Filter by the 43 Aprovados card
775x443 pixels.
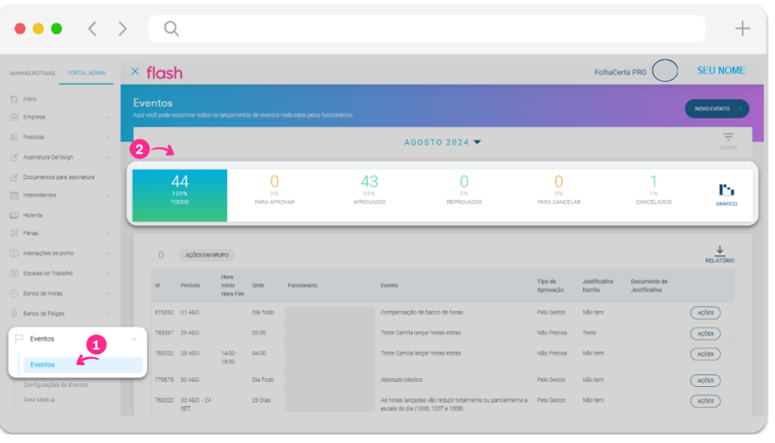[369, 190]
